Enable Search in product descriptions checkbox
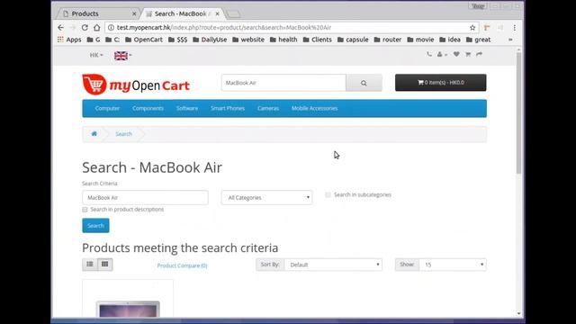 (85, 210)
